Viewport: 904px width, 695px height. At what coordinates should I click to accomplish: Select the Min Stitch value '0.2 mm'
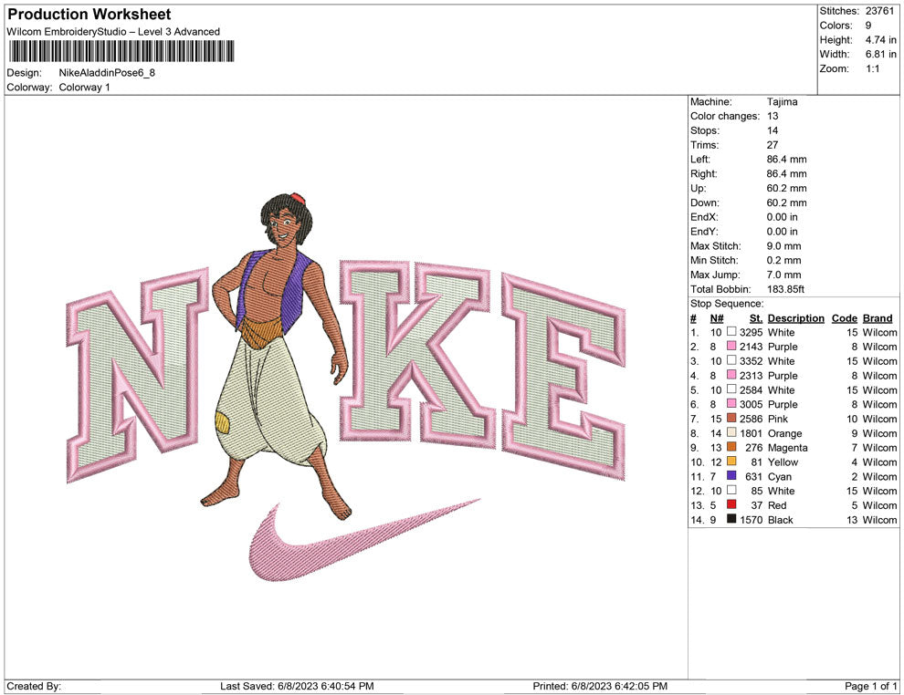pos(783,260)
